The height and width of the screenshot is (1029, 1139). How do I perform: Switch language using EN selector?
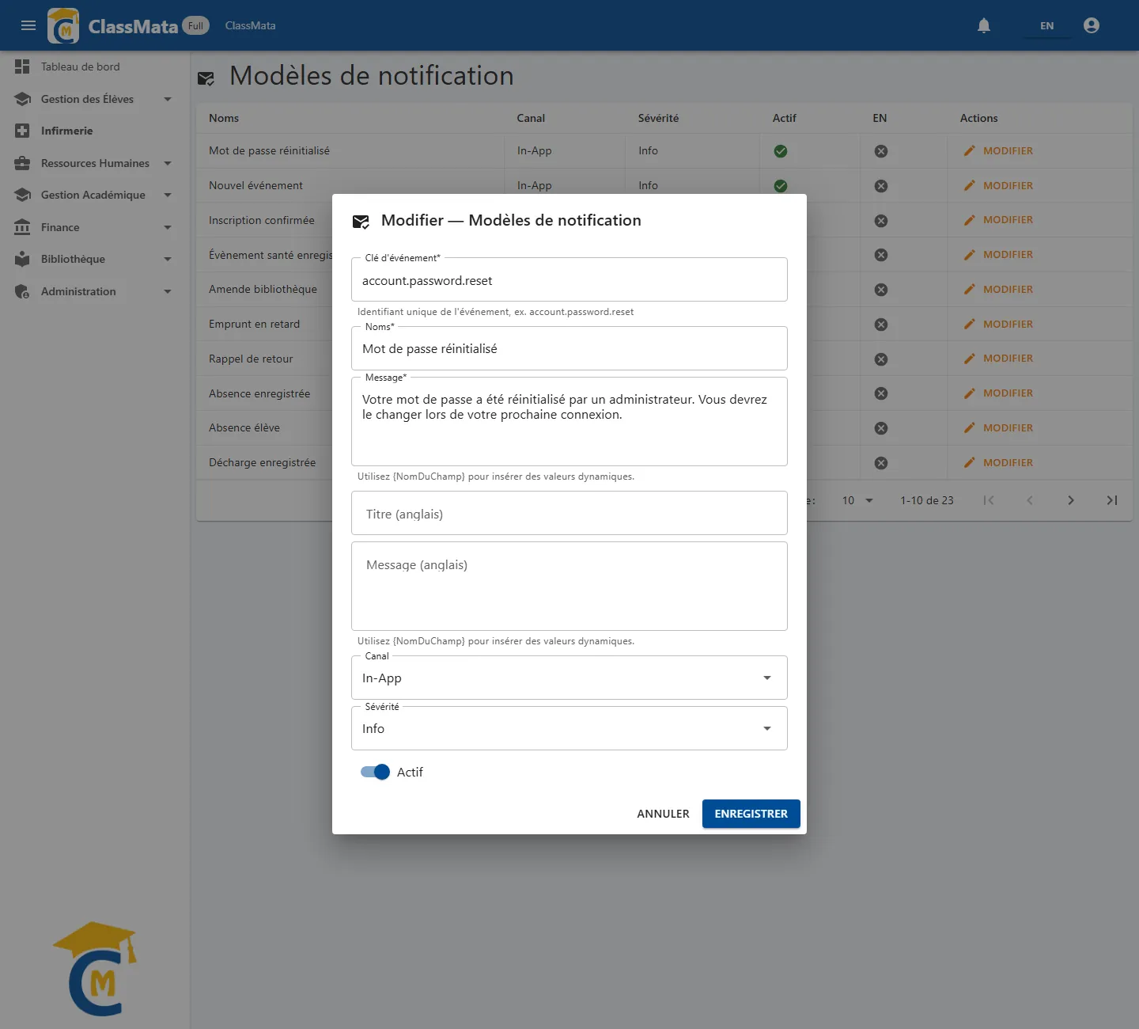[x=1046, y=25]
